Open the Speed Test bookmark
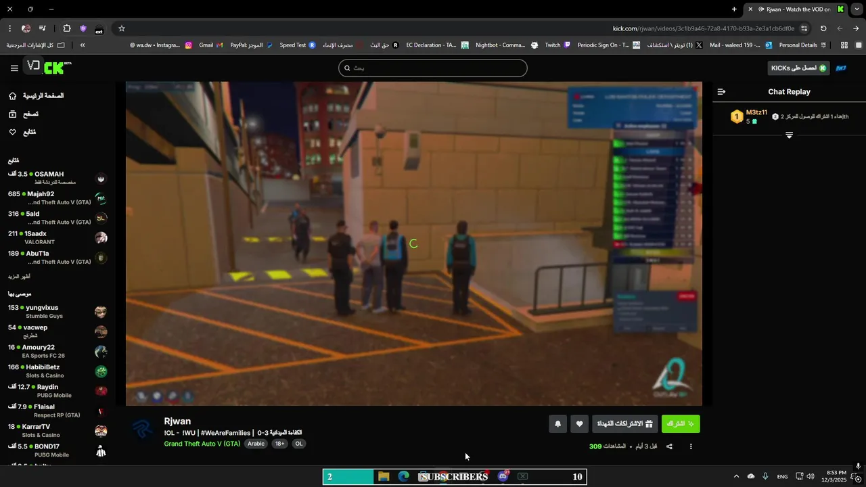This screenshot has height=487, width=866. point(298,45)
